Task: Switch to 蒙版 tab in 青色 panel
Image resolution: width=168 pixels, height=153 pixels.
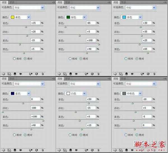Action: pos(123,2)
